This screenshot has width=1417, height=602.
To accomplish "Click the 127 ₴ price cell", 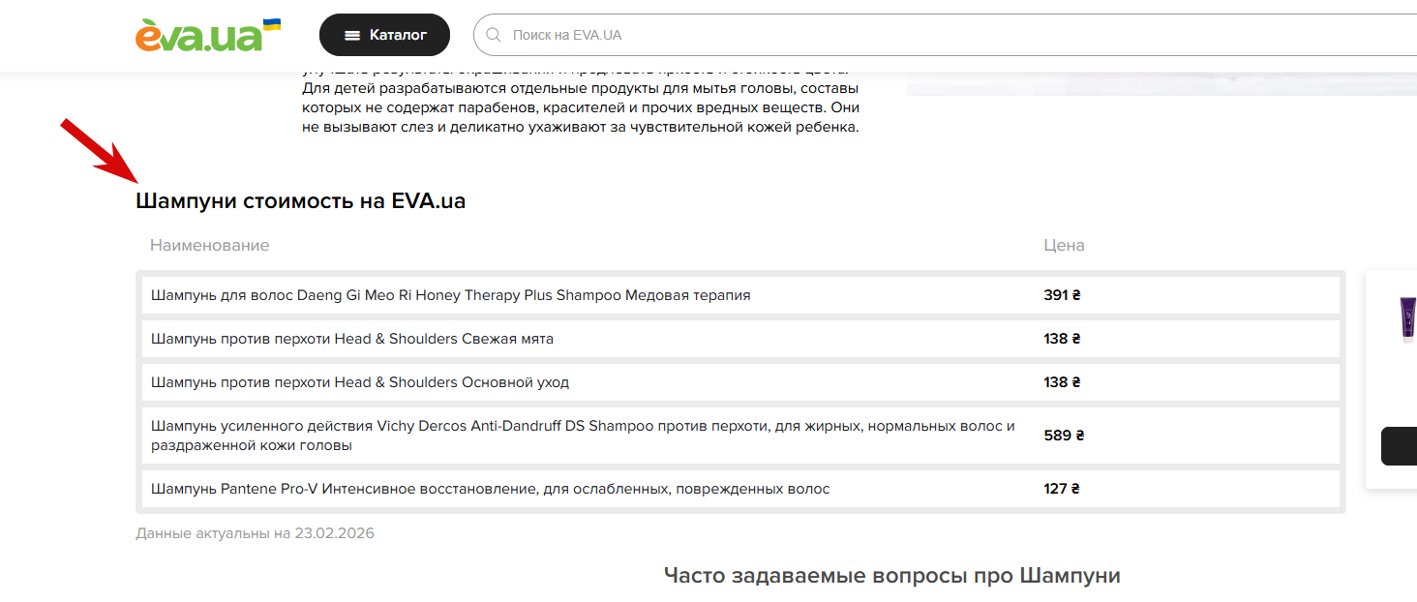I will point(1062,489).
